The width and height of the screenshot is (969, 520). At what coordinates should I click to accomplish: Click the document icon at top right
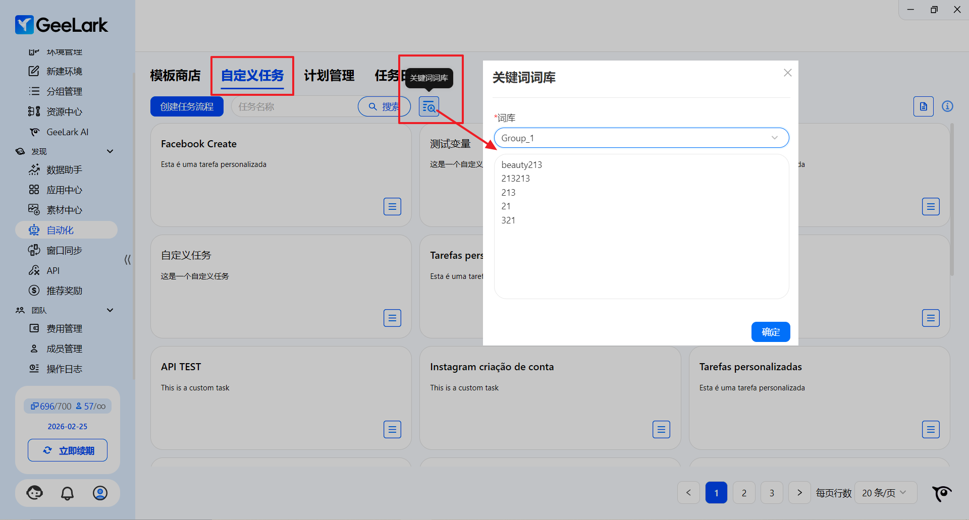[x=923, y=106]
